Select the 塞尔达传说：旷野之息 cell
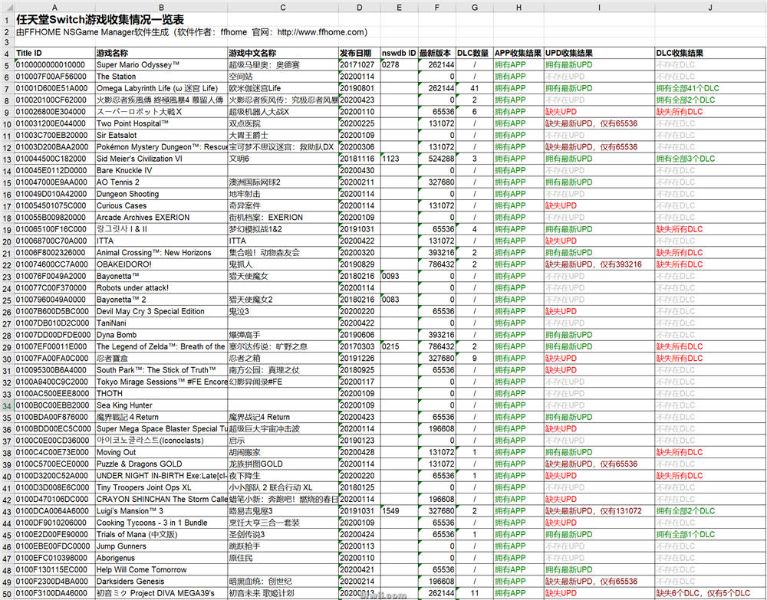Image resolution: width=767 pixels, height=600 pixels. 283,346
